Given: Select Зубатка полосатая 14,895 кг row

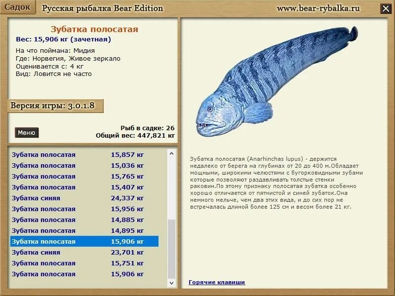Looking at the screenshot, I should 84,230.
